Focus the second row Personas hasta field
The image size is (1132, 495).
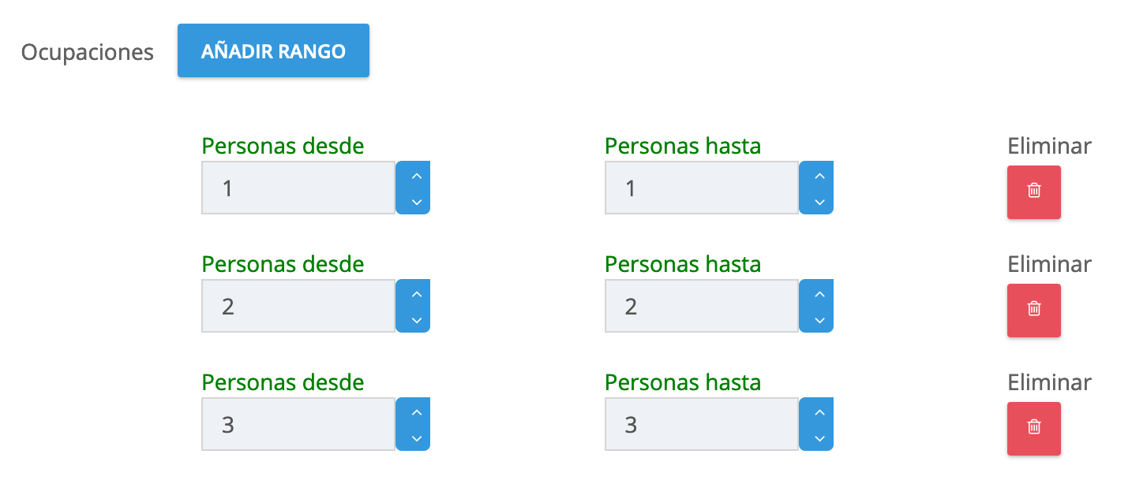click(x=701, y=307)
